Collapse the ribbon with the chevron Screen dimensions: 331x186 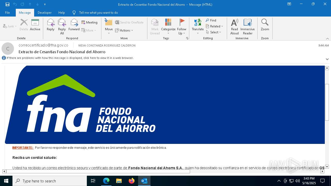(x=327, y=38)
